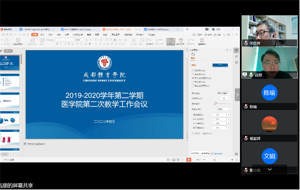The height and width of the screenshot is (190, 300).
Task: Open the picture fill source dropdown
Action: pyautogui.click(x=223, y=93)
